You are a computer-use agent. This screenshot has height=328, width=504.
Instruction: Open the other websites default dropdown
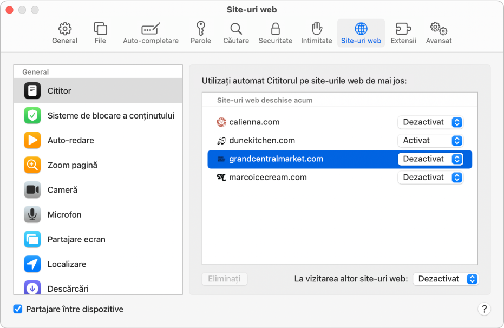point(446,279)
